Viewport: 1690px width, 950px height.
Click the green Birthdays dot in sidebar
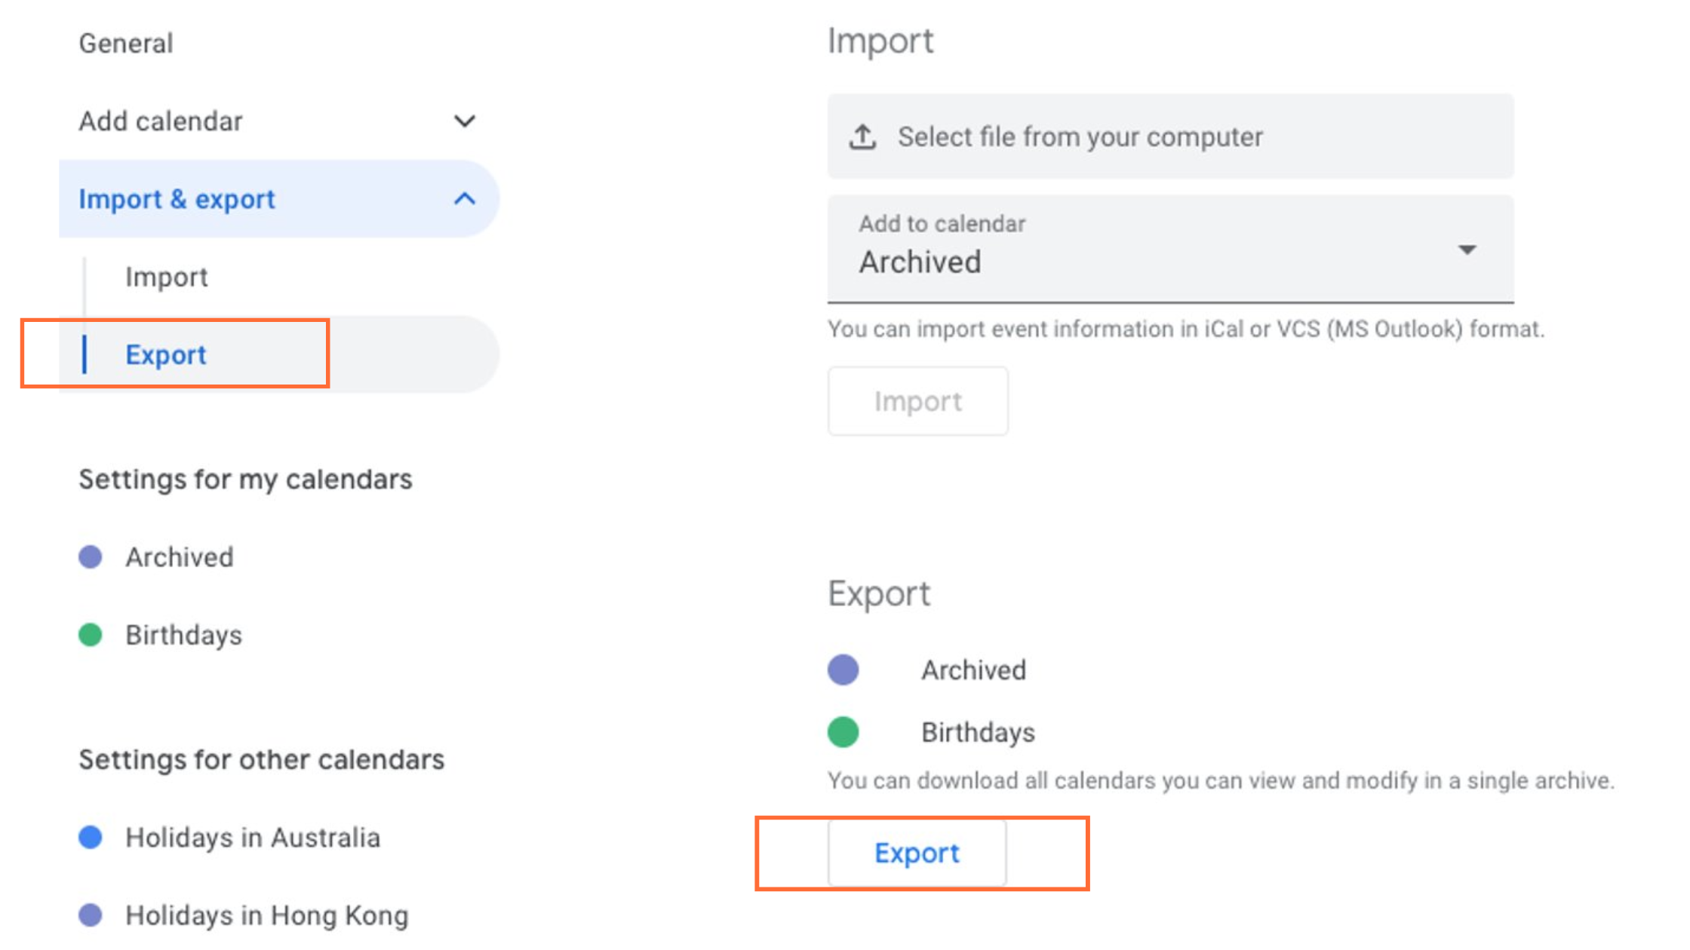pyautogui.click(x=91, y=635)
